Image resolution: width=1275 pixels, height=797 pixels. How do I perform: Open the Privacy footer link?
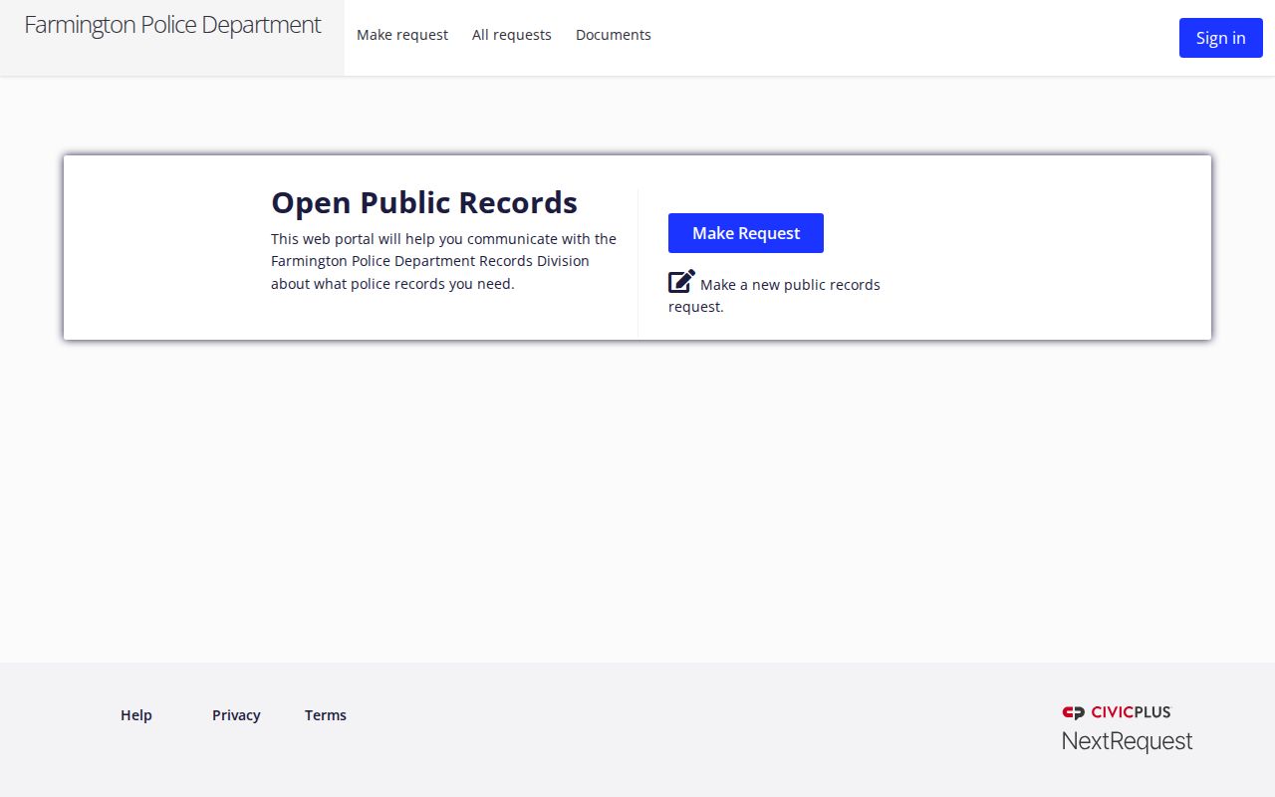(x=236, y=715)
